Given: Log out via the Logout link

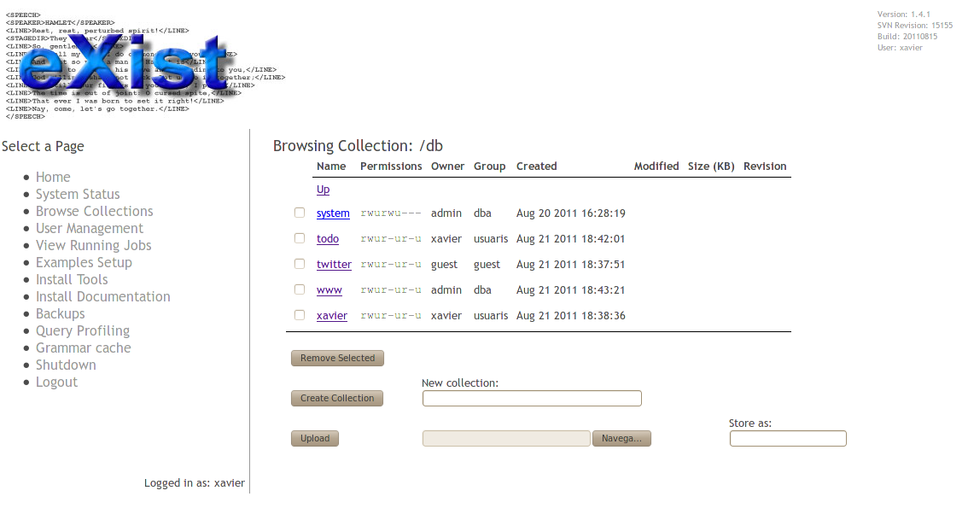Looking at the screenshot, I should (x=56, y=382).
